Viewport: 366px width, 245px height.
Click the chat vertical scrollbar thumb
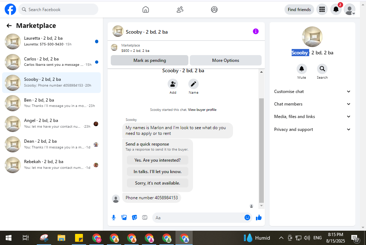[x=261, y=151]
